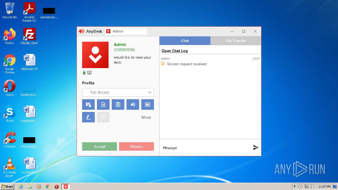Launch Google Chrome desktop shortcut

coord(10,64)
